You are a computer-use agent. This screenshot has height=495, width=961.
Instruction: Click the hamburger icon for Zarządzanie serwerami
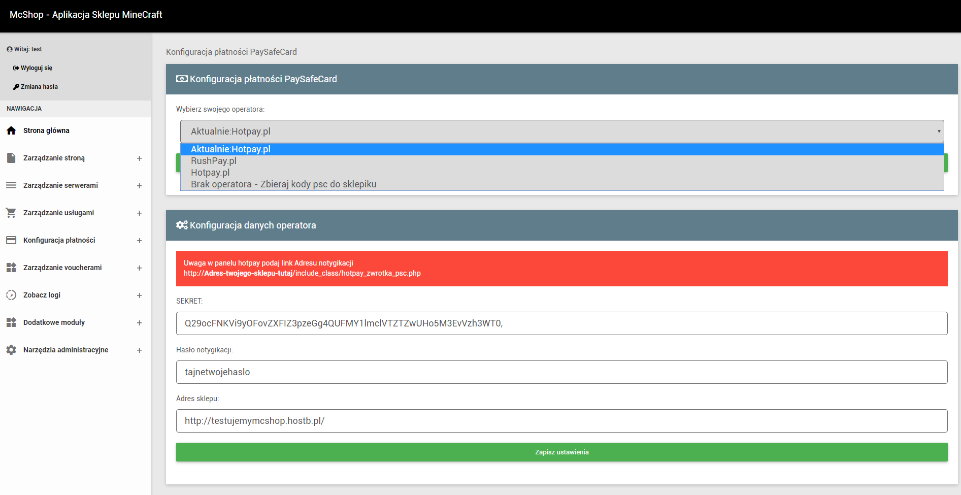pos(11,185)
